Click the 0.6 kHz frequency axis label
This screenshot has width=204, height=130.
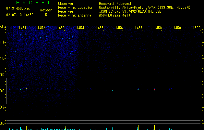[3, 123]
